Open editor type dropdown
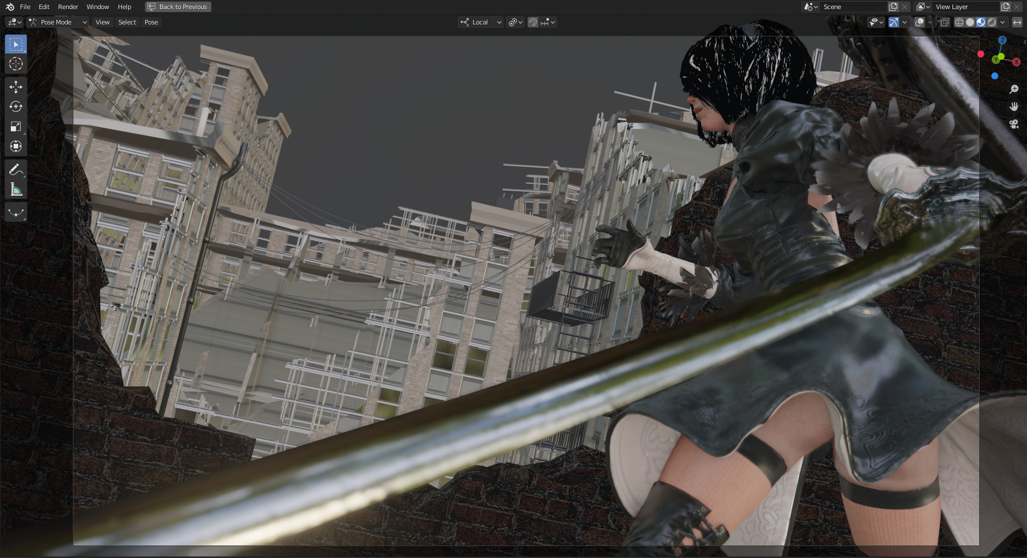This screenshot has width=1027, height=558. [x=14, y=22]
